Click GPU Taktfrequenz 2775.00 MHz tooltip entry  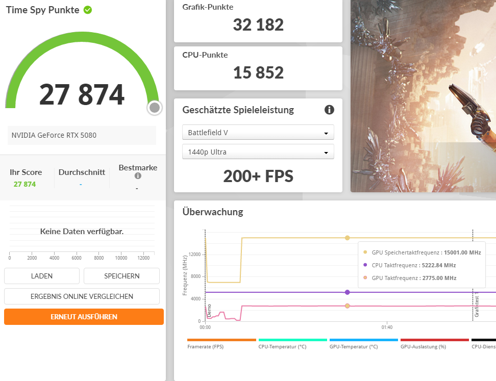click(410, 278)
